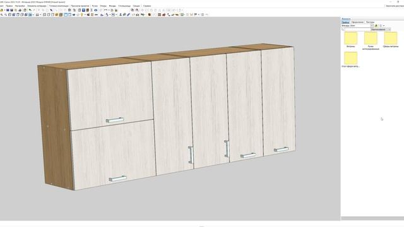Switch to the Текстуры catalog tab
Viewport: 404px width, 227px height.
[370, 22]
